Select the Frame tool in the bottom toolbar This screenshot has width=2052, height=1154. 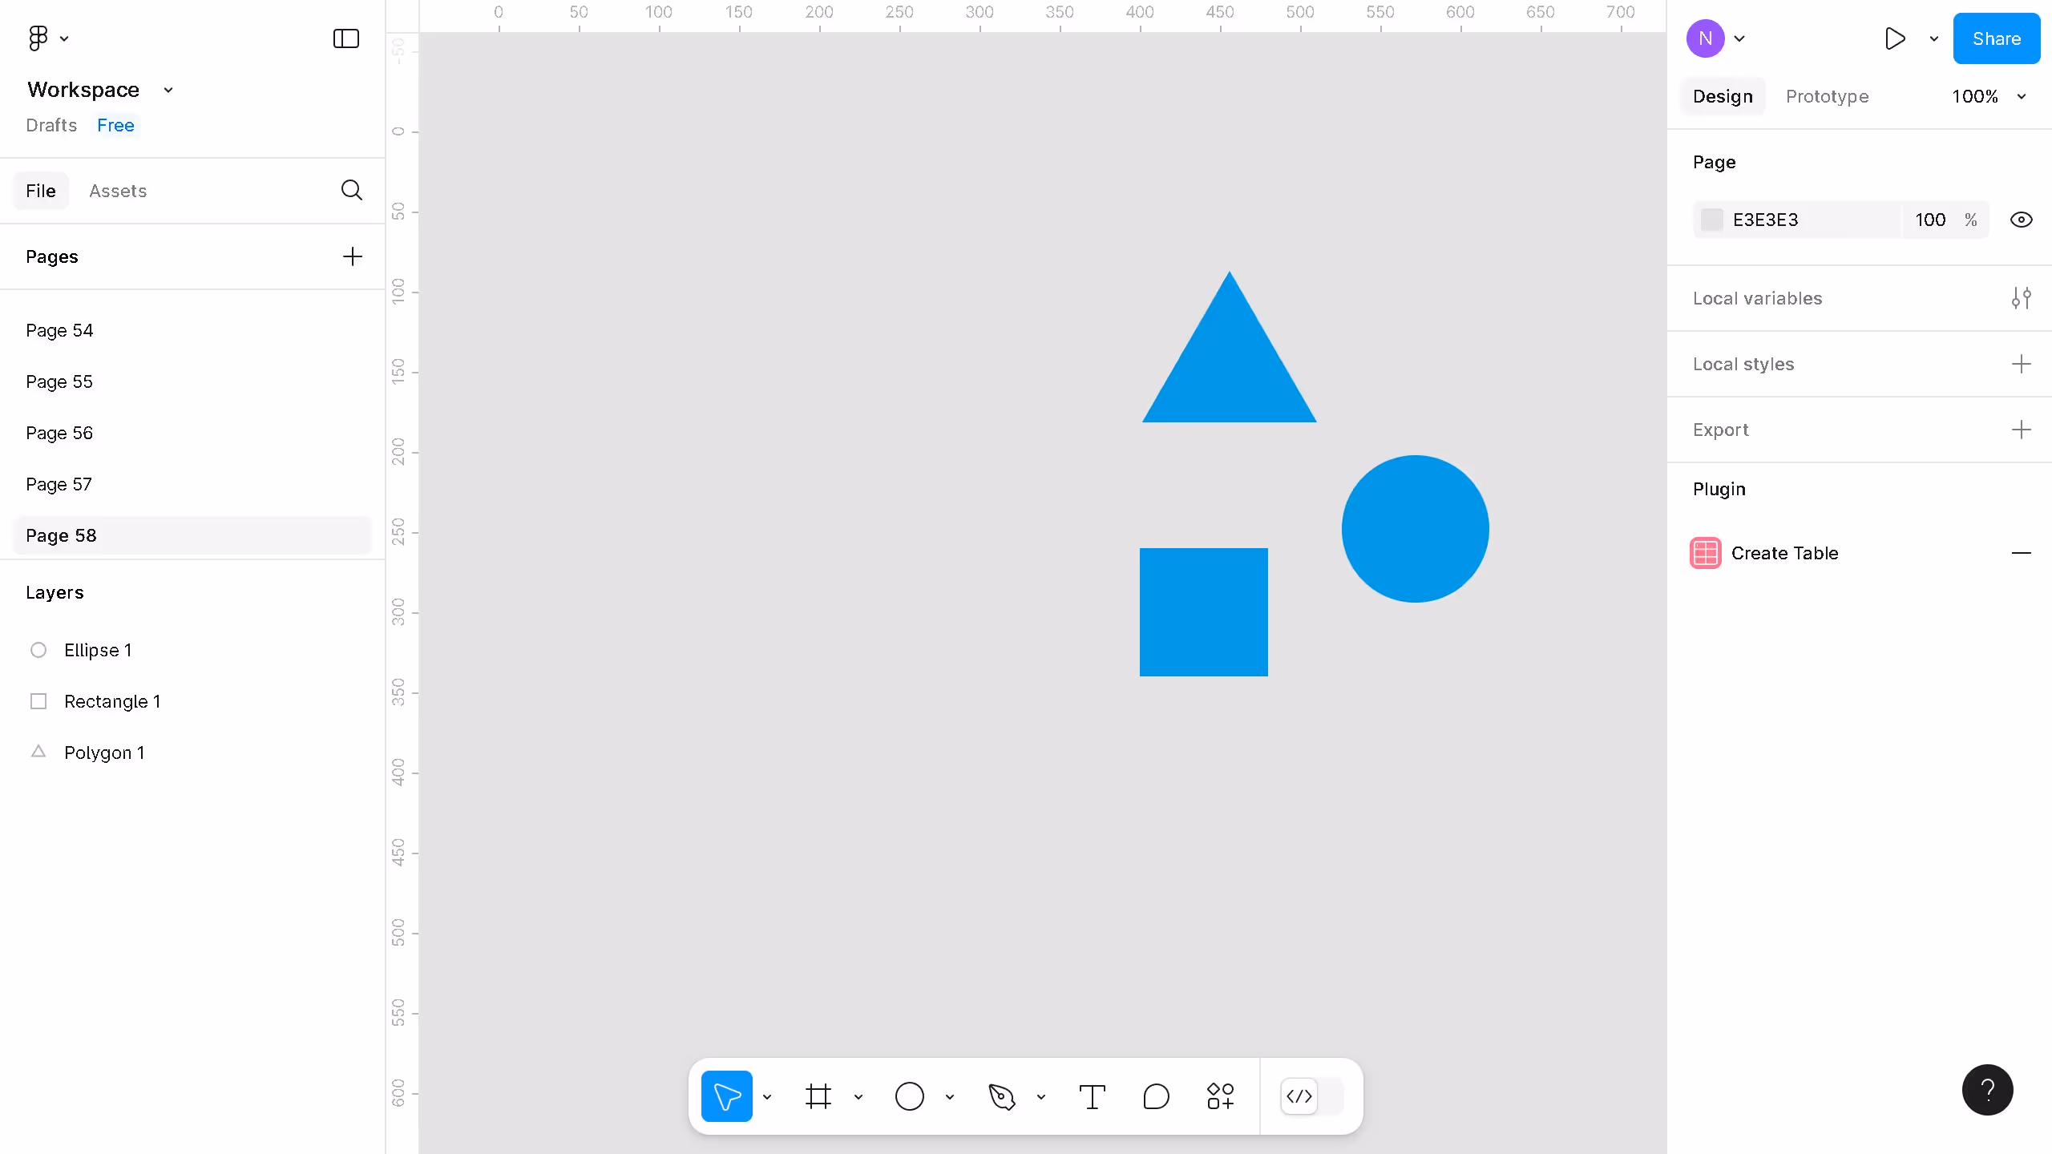tap(818, 1096)
